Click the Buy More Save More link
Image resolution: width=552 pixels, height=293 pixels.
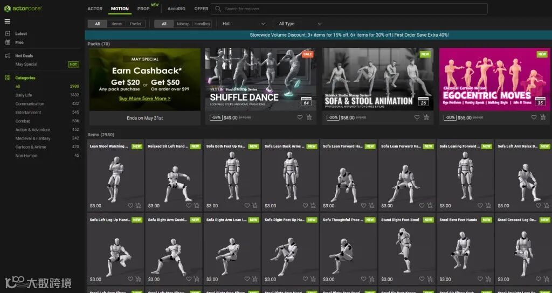point(144,99)
